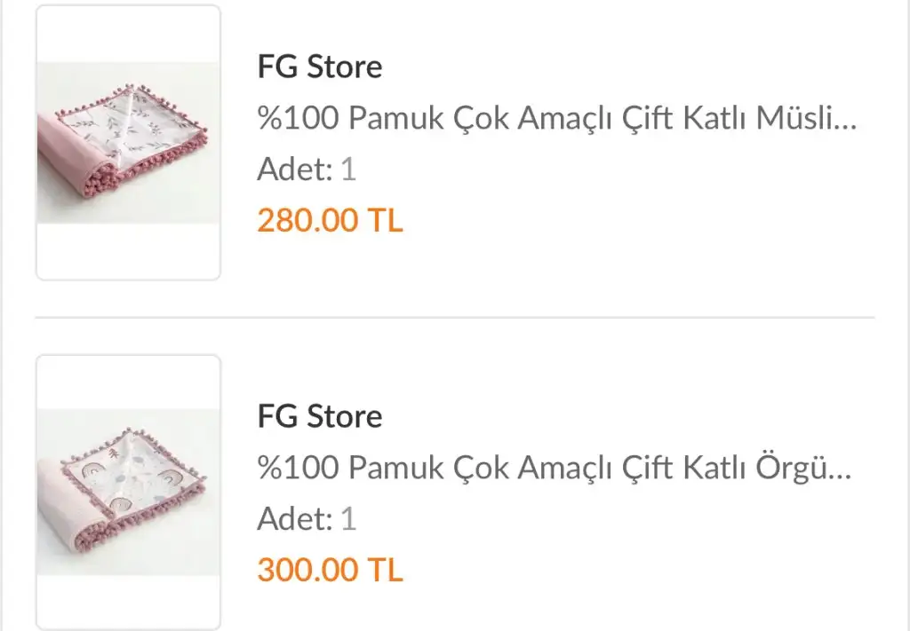
Task: Click the 280.00 TL price
Action: (x=330, y=220)
